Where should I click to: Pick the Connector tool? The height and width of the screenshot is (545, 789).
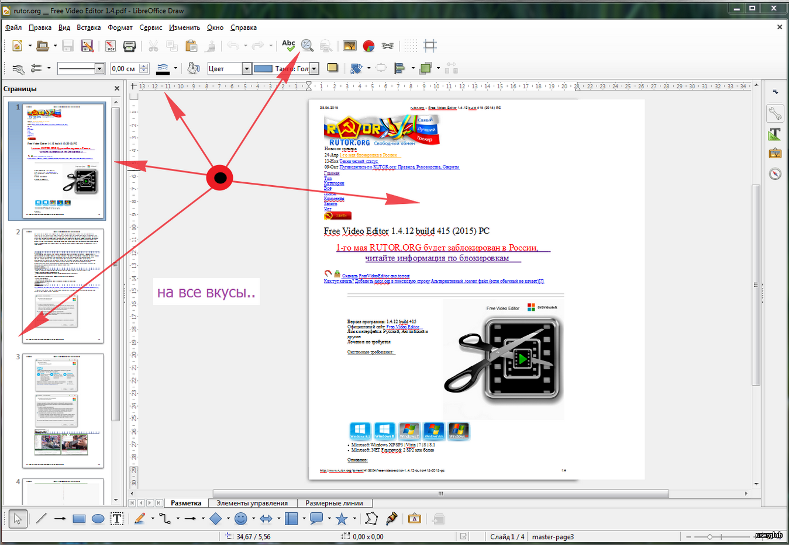point(165,518)
